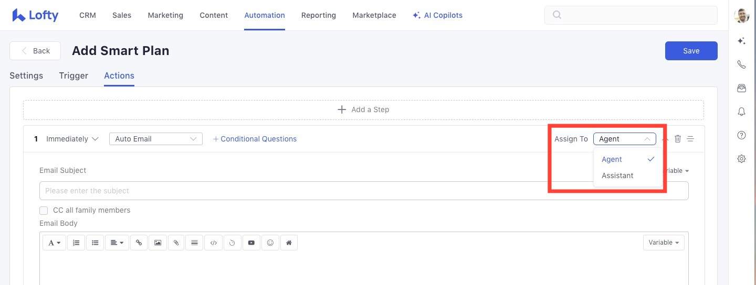Open the notifications bell in right sidebar

[x=741, y=111]
